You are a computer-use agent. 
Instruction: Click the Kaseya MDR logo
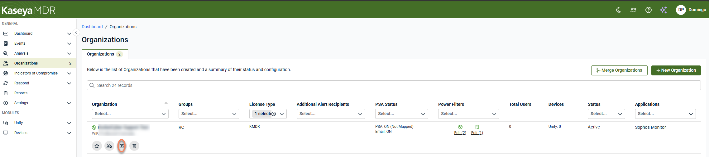[29, 11]
